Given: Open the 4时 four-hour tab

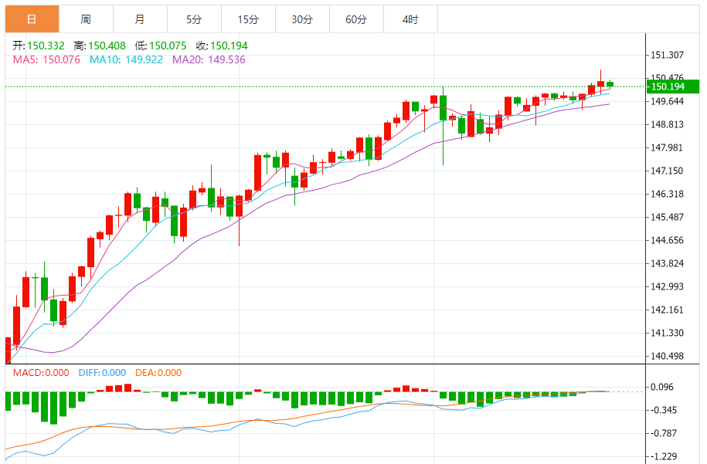Looking at the screenshot, I should pyautogui.click(x=411, y=19).
